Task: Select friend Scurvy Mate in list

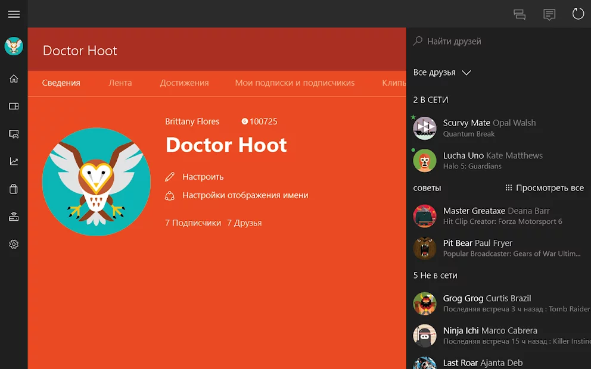Action: pyautogui.click(x=489, y=128)
